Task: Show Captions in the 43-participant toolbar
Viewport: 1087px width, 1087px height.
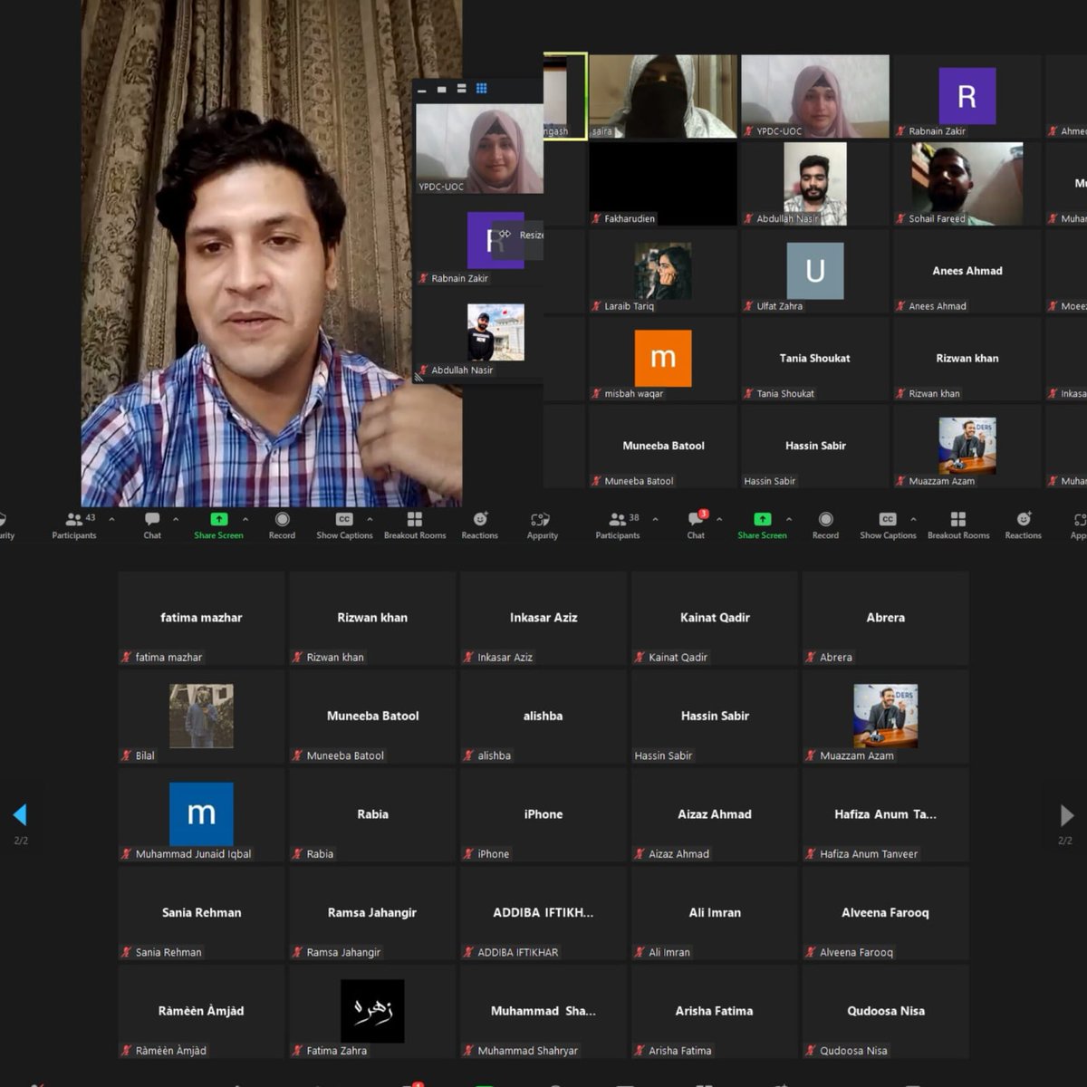Action: pyautogui.click(x=344, y=525)
